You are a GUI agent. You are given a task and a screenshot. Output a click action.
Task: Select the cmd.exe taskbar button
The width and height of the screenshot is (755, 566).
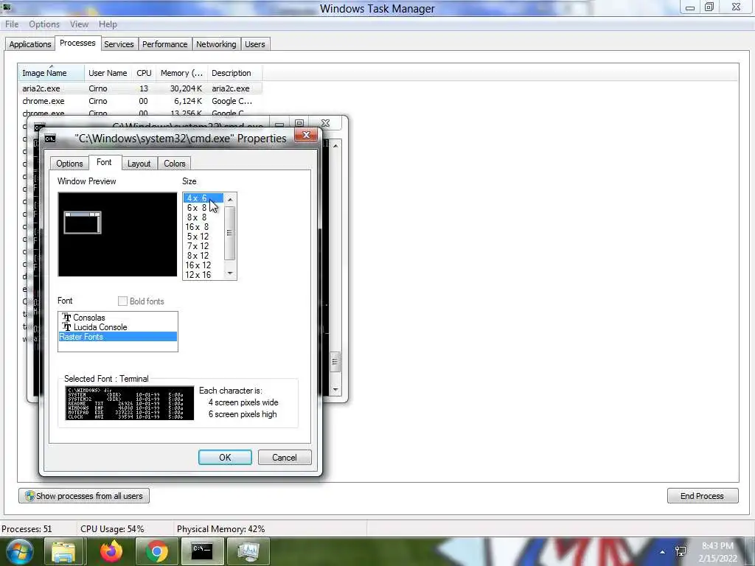pos(202,551)
